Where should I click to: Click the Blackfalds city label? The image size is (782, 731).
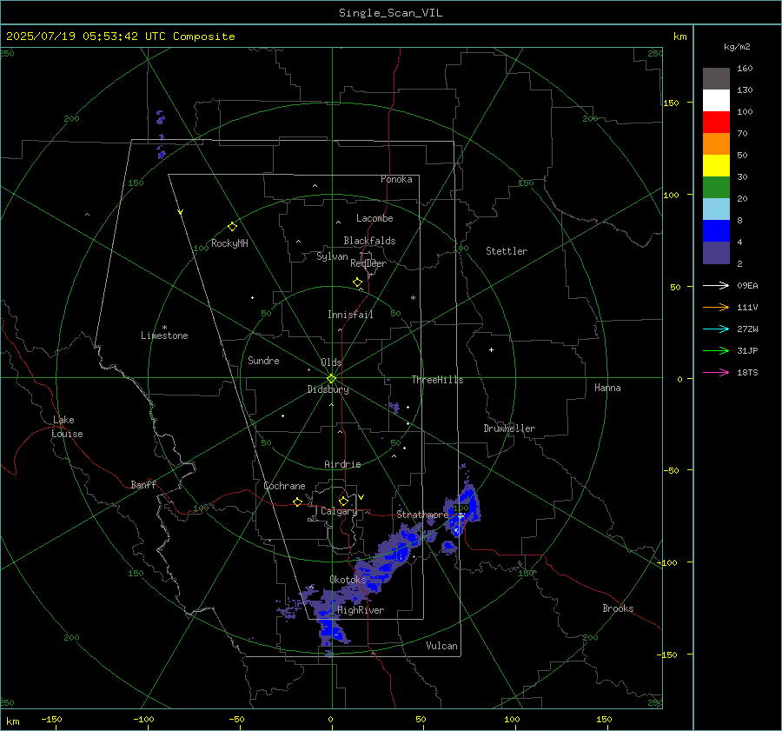(x=369, y=241)
